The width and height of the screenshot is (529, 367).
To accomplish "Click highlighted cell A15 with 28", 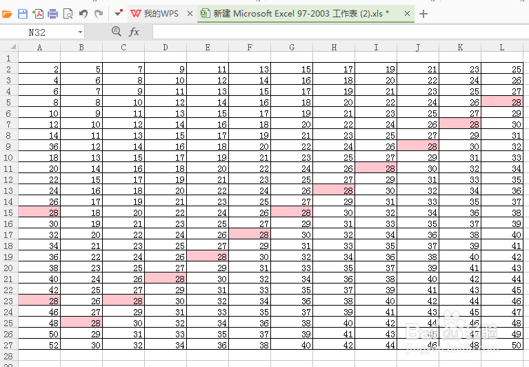I will 39,212.
